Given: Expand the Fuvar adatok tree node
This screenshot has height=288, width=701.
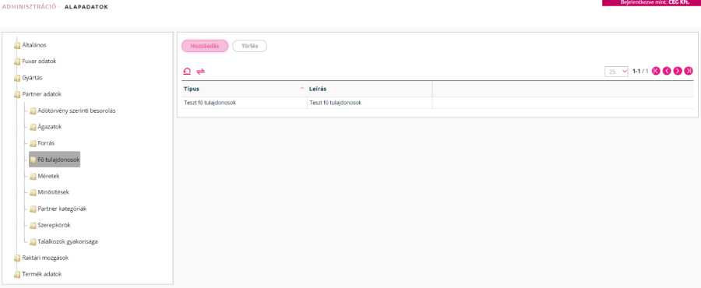Looking at the screenshot, I should click(39, 61).
